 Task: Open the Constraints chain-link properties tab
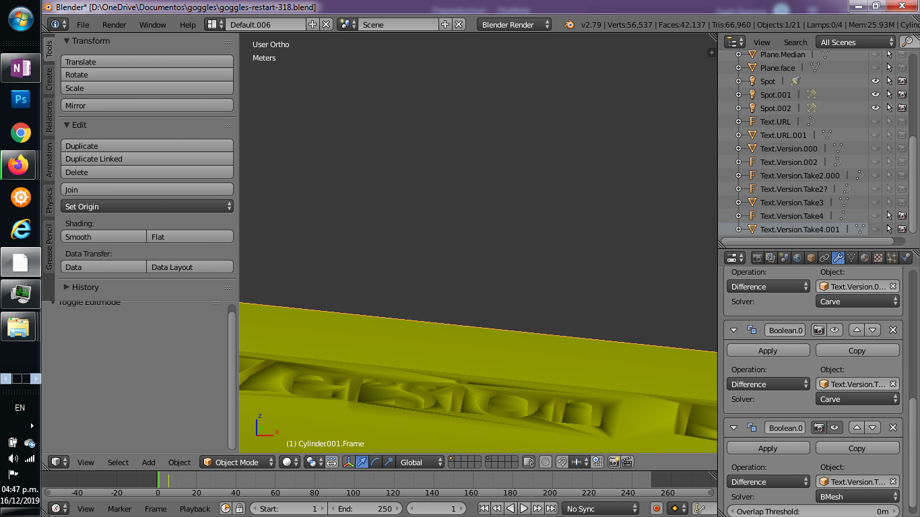[825, 258]
